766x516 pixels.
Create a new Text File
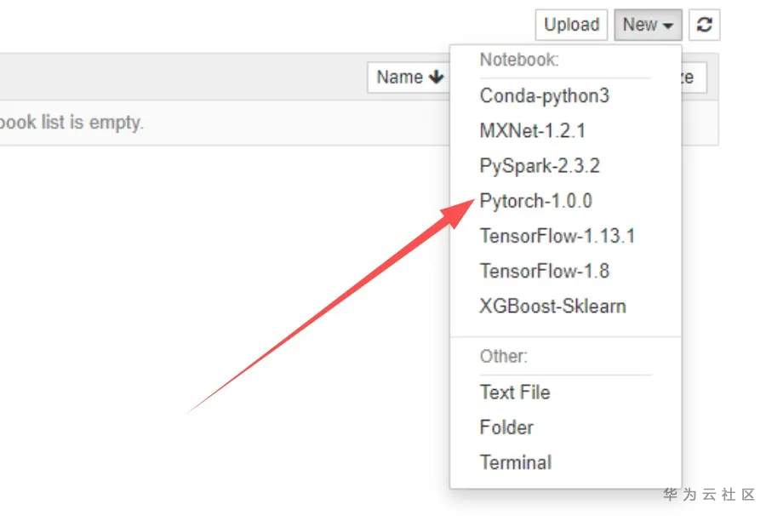pos(514,393)
